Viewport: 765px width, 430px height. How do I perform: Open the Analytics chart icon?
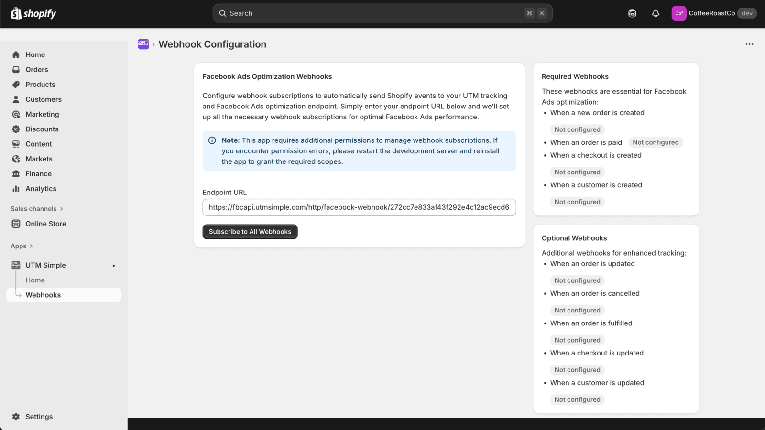[16, 188]
